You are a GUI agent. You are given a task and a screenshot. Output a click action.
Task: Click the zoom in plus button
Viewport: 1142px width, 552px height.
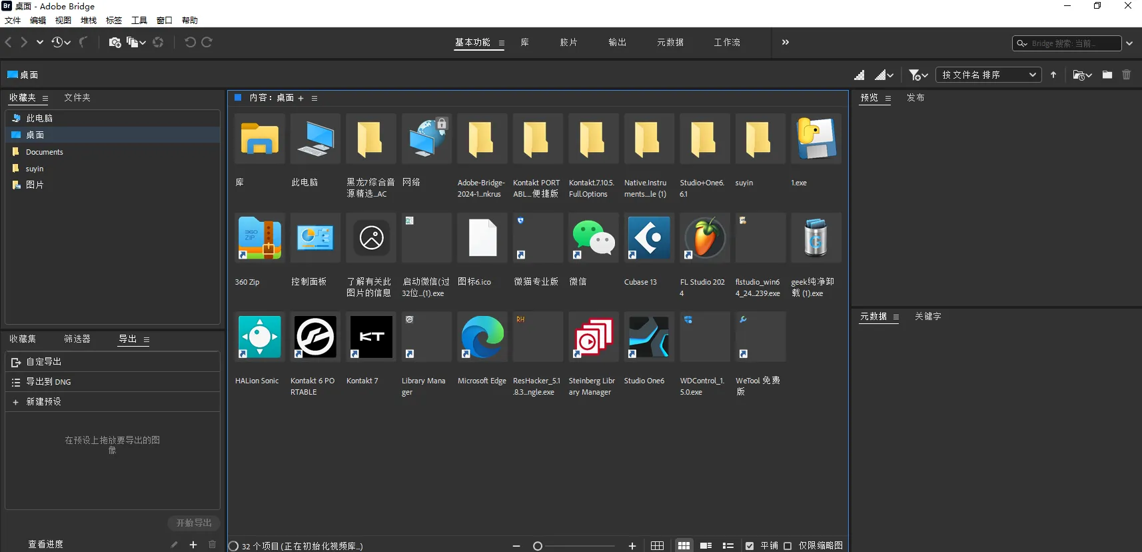pos(632,546)
